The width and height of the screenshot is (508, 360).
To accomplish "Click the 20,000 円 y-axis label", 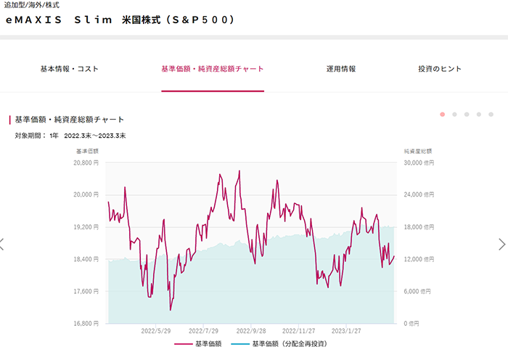I will [x=86, y=195].
